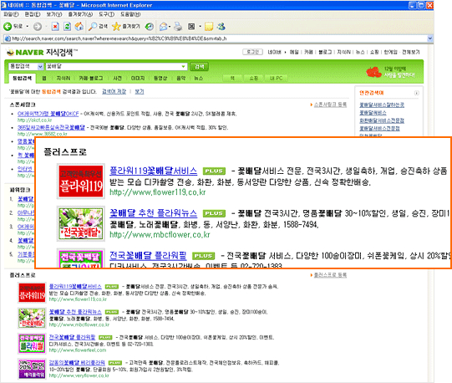The image size is (452, 383).
Task: Click the Search (검색) magnifier toolbar button
Action: coord(98,27)
